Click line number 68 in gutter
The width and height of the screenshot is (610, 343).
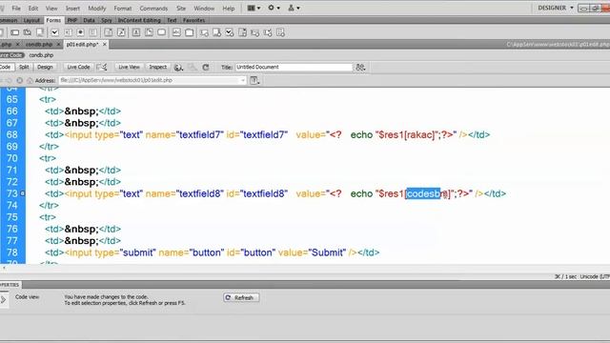(x=12, y=134)
